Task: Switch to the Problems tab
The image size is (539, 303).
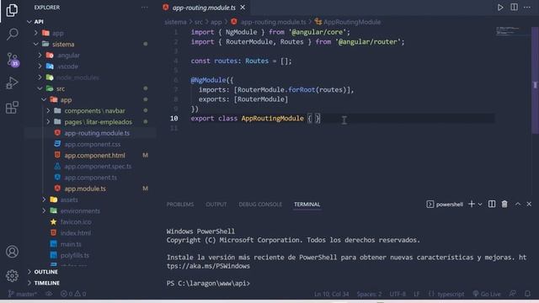Action: coord(180,205)
